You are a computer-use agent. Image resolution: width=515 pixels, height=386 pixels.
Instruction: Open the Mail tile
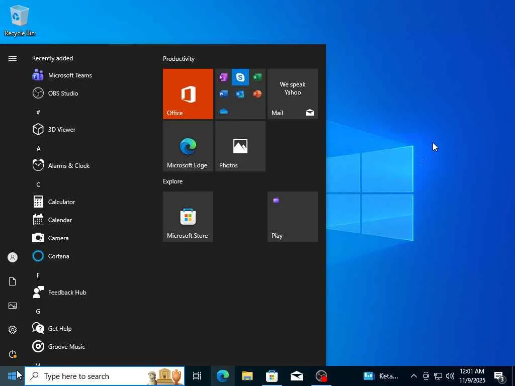[x=292, y=94]
